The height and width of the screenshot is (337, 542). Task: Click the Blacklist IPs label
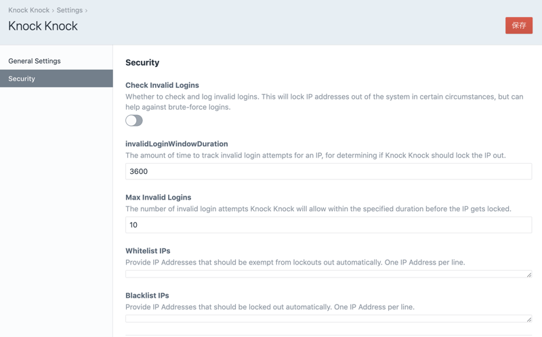[147, 296]
